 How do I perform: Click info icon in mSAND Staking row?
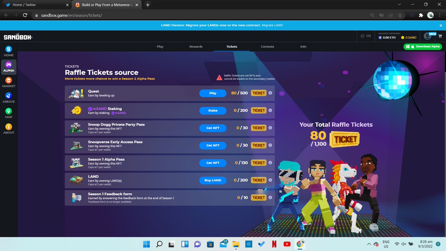coord(270,110)
